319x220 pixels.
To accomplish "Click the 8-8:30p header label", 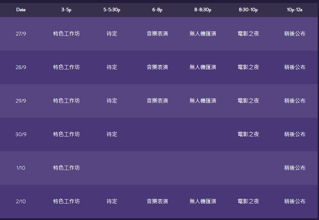I will (203, 10).
